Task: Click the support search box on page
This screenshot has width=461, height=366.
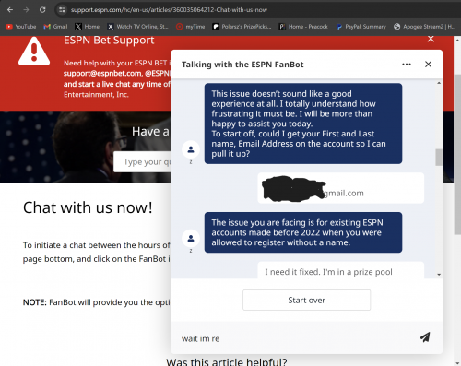Action: pyautogui.click(x=142, y=161)
